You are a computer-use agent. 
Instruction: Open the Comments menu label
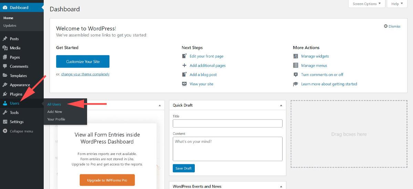click(19, 66)
